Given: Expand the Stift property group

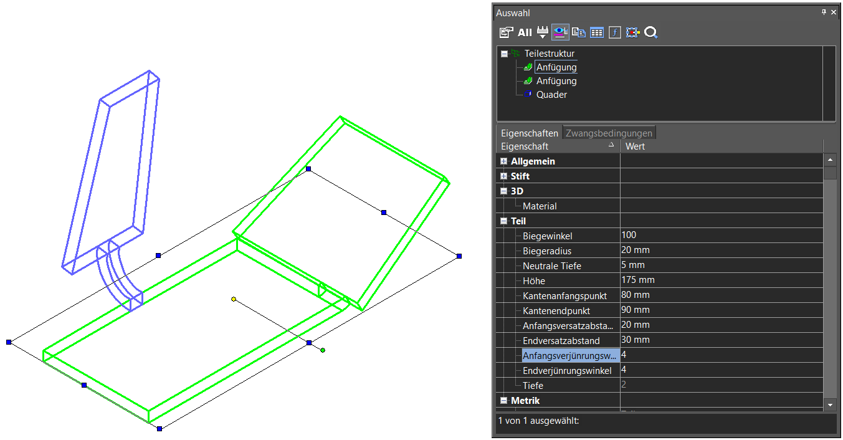Looking at the screenshot, I should [504, 176].
